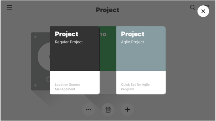Screen dimensions: 216x121
Task: Click the Agile Project subtitle text
Action: [132, 42]
